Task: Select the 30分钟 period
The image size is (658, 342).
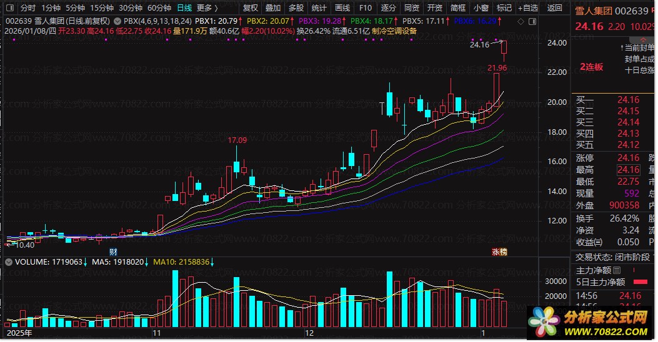Action: tap(131, 7)
